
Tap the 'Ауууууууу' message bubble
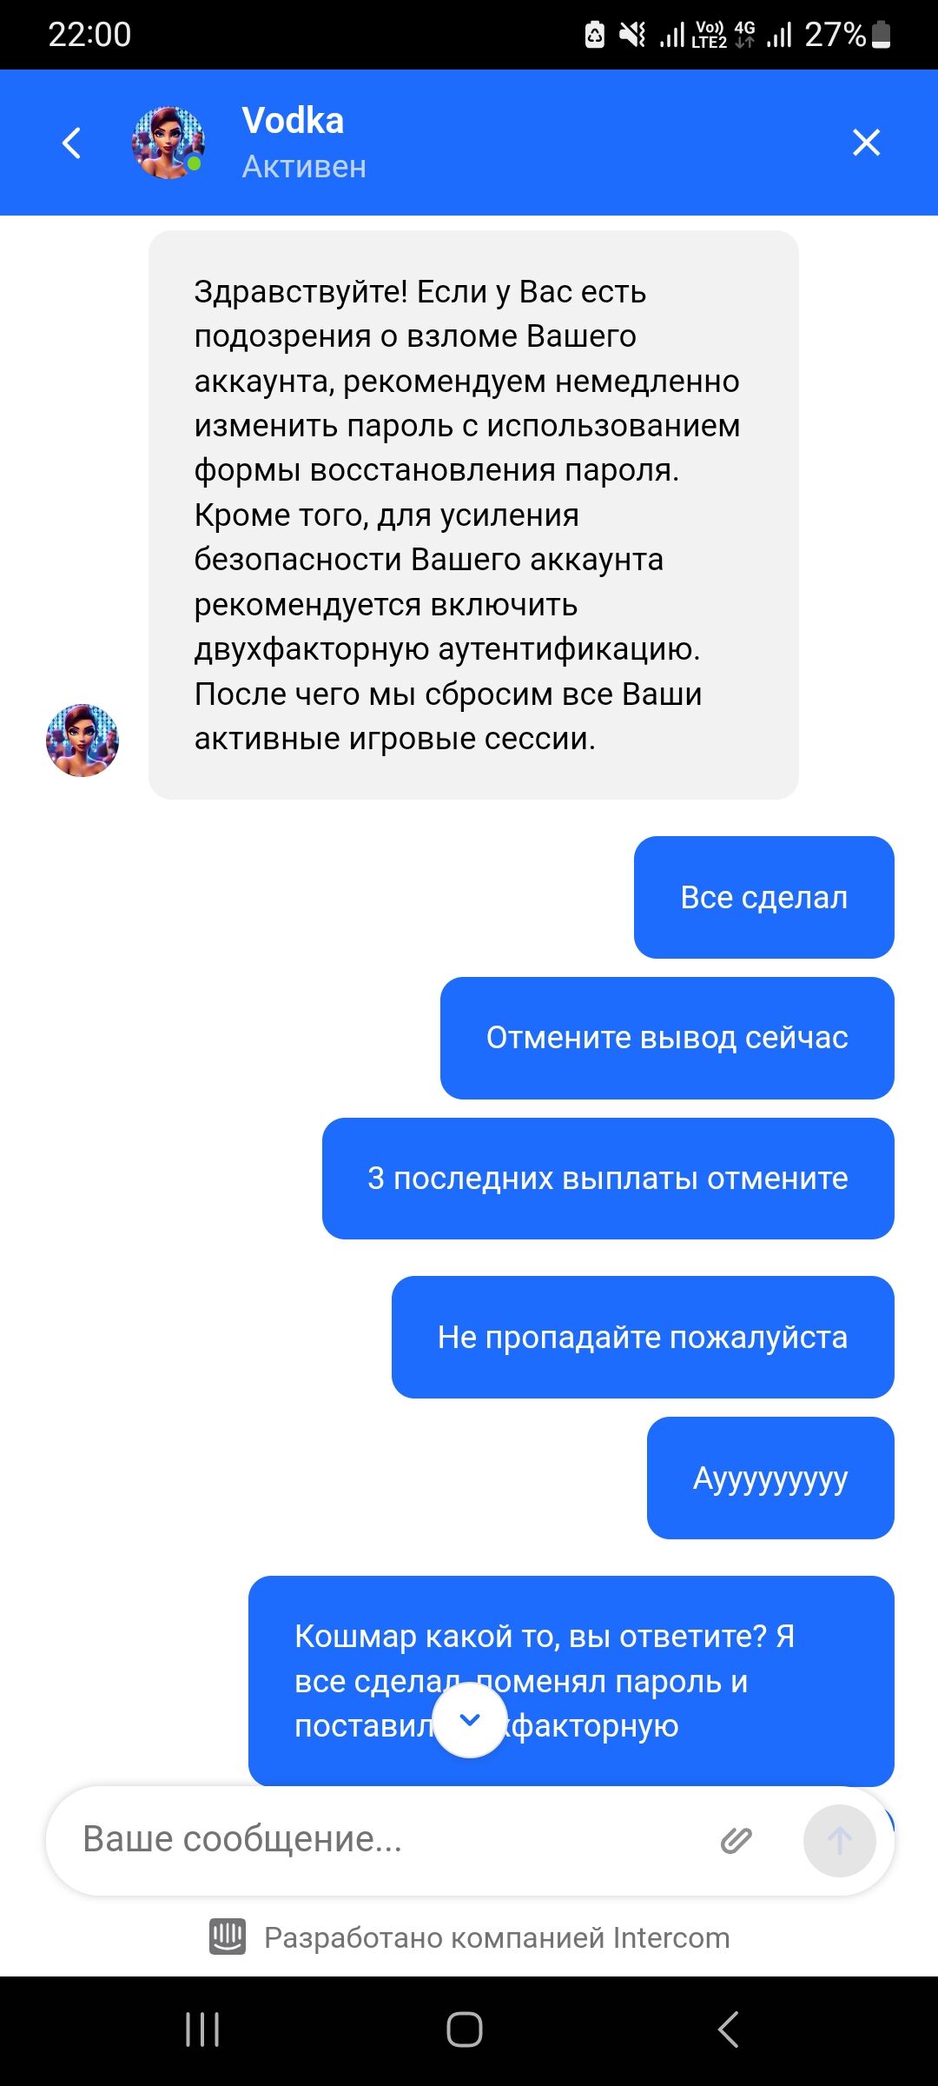[770, 1478]
